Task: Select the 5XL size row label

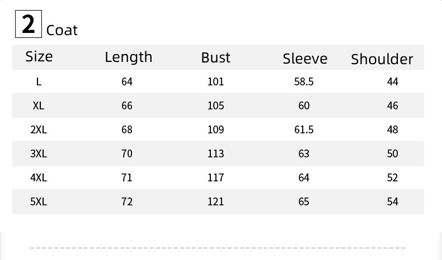Action: pos(39,201)
